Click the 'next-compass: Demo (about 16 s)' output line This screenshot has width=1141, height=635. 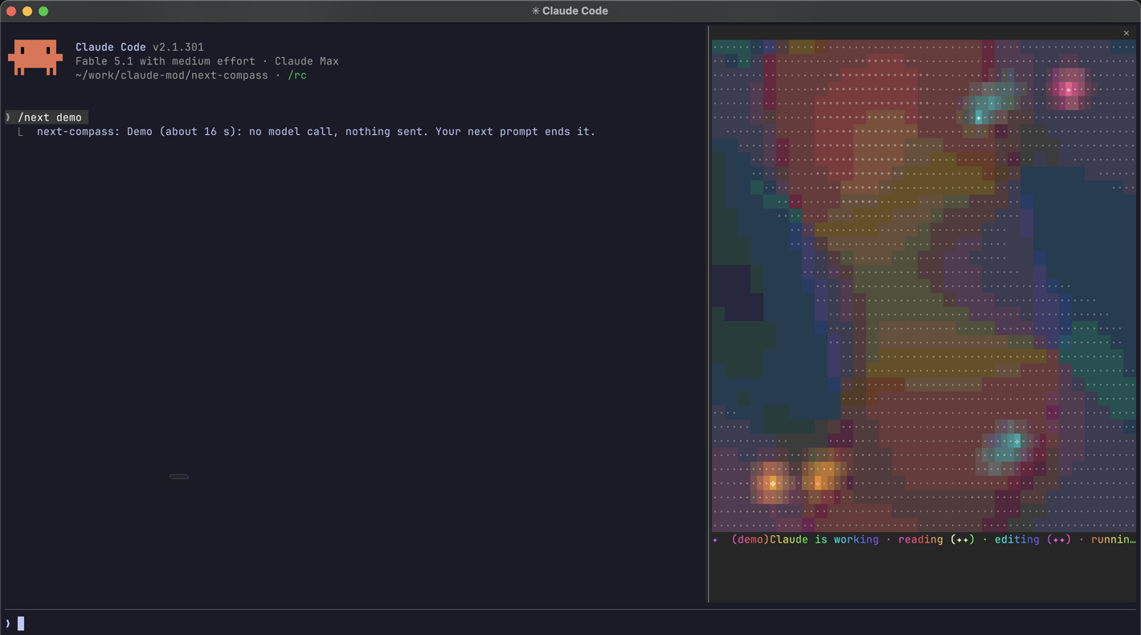coord(317,132)
